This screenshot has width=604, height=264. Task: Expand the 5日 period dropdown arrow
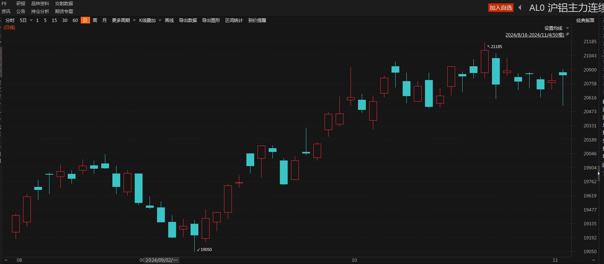[31, 20]
